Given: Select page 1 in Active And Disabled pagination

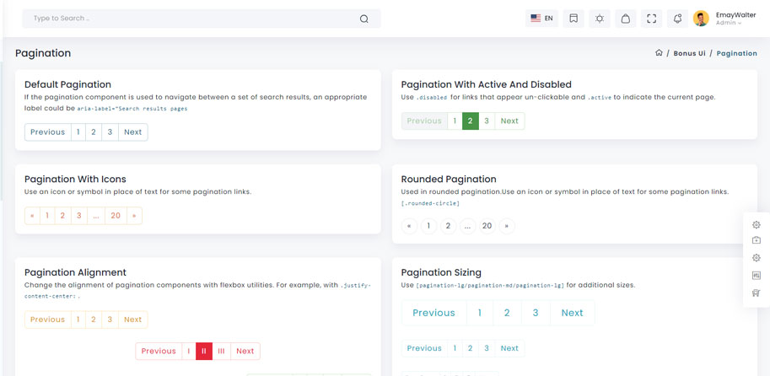Looking at the screenshot, I should point(455,121).
